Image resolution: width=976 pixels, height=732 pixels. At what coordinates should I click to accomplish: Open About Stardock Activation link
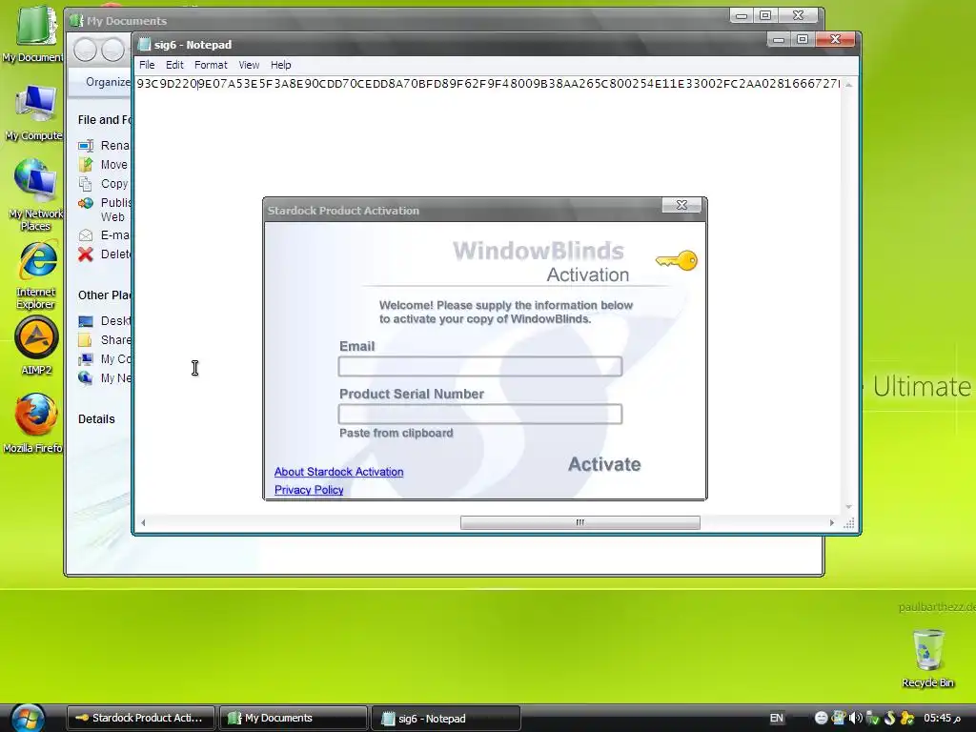[x=338, y=472]
